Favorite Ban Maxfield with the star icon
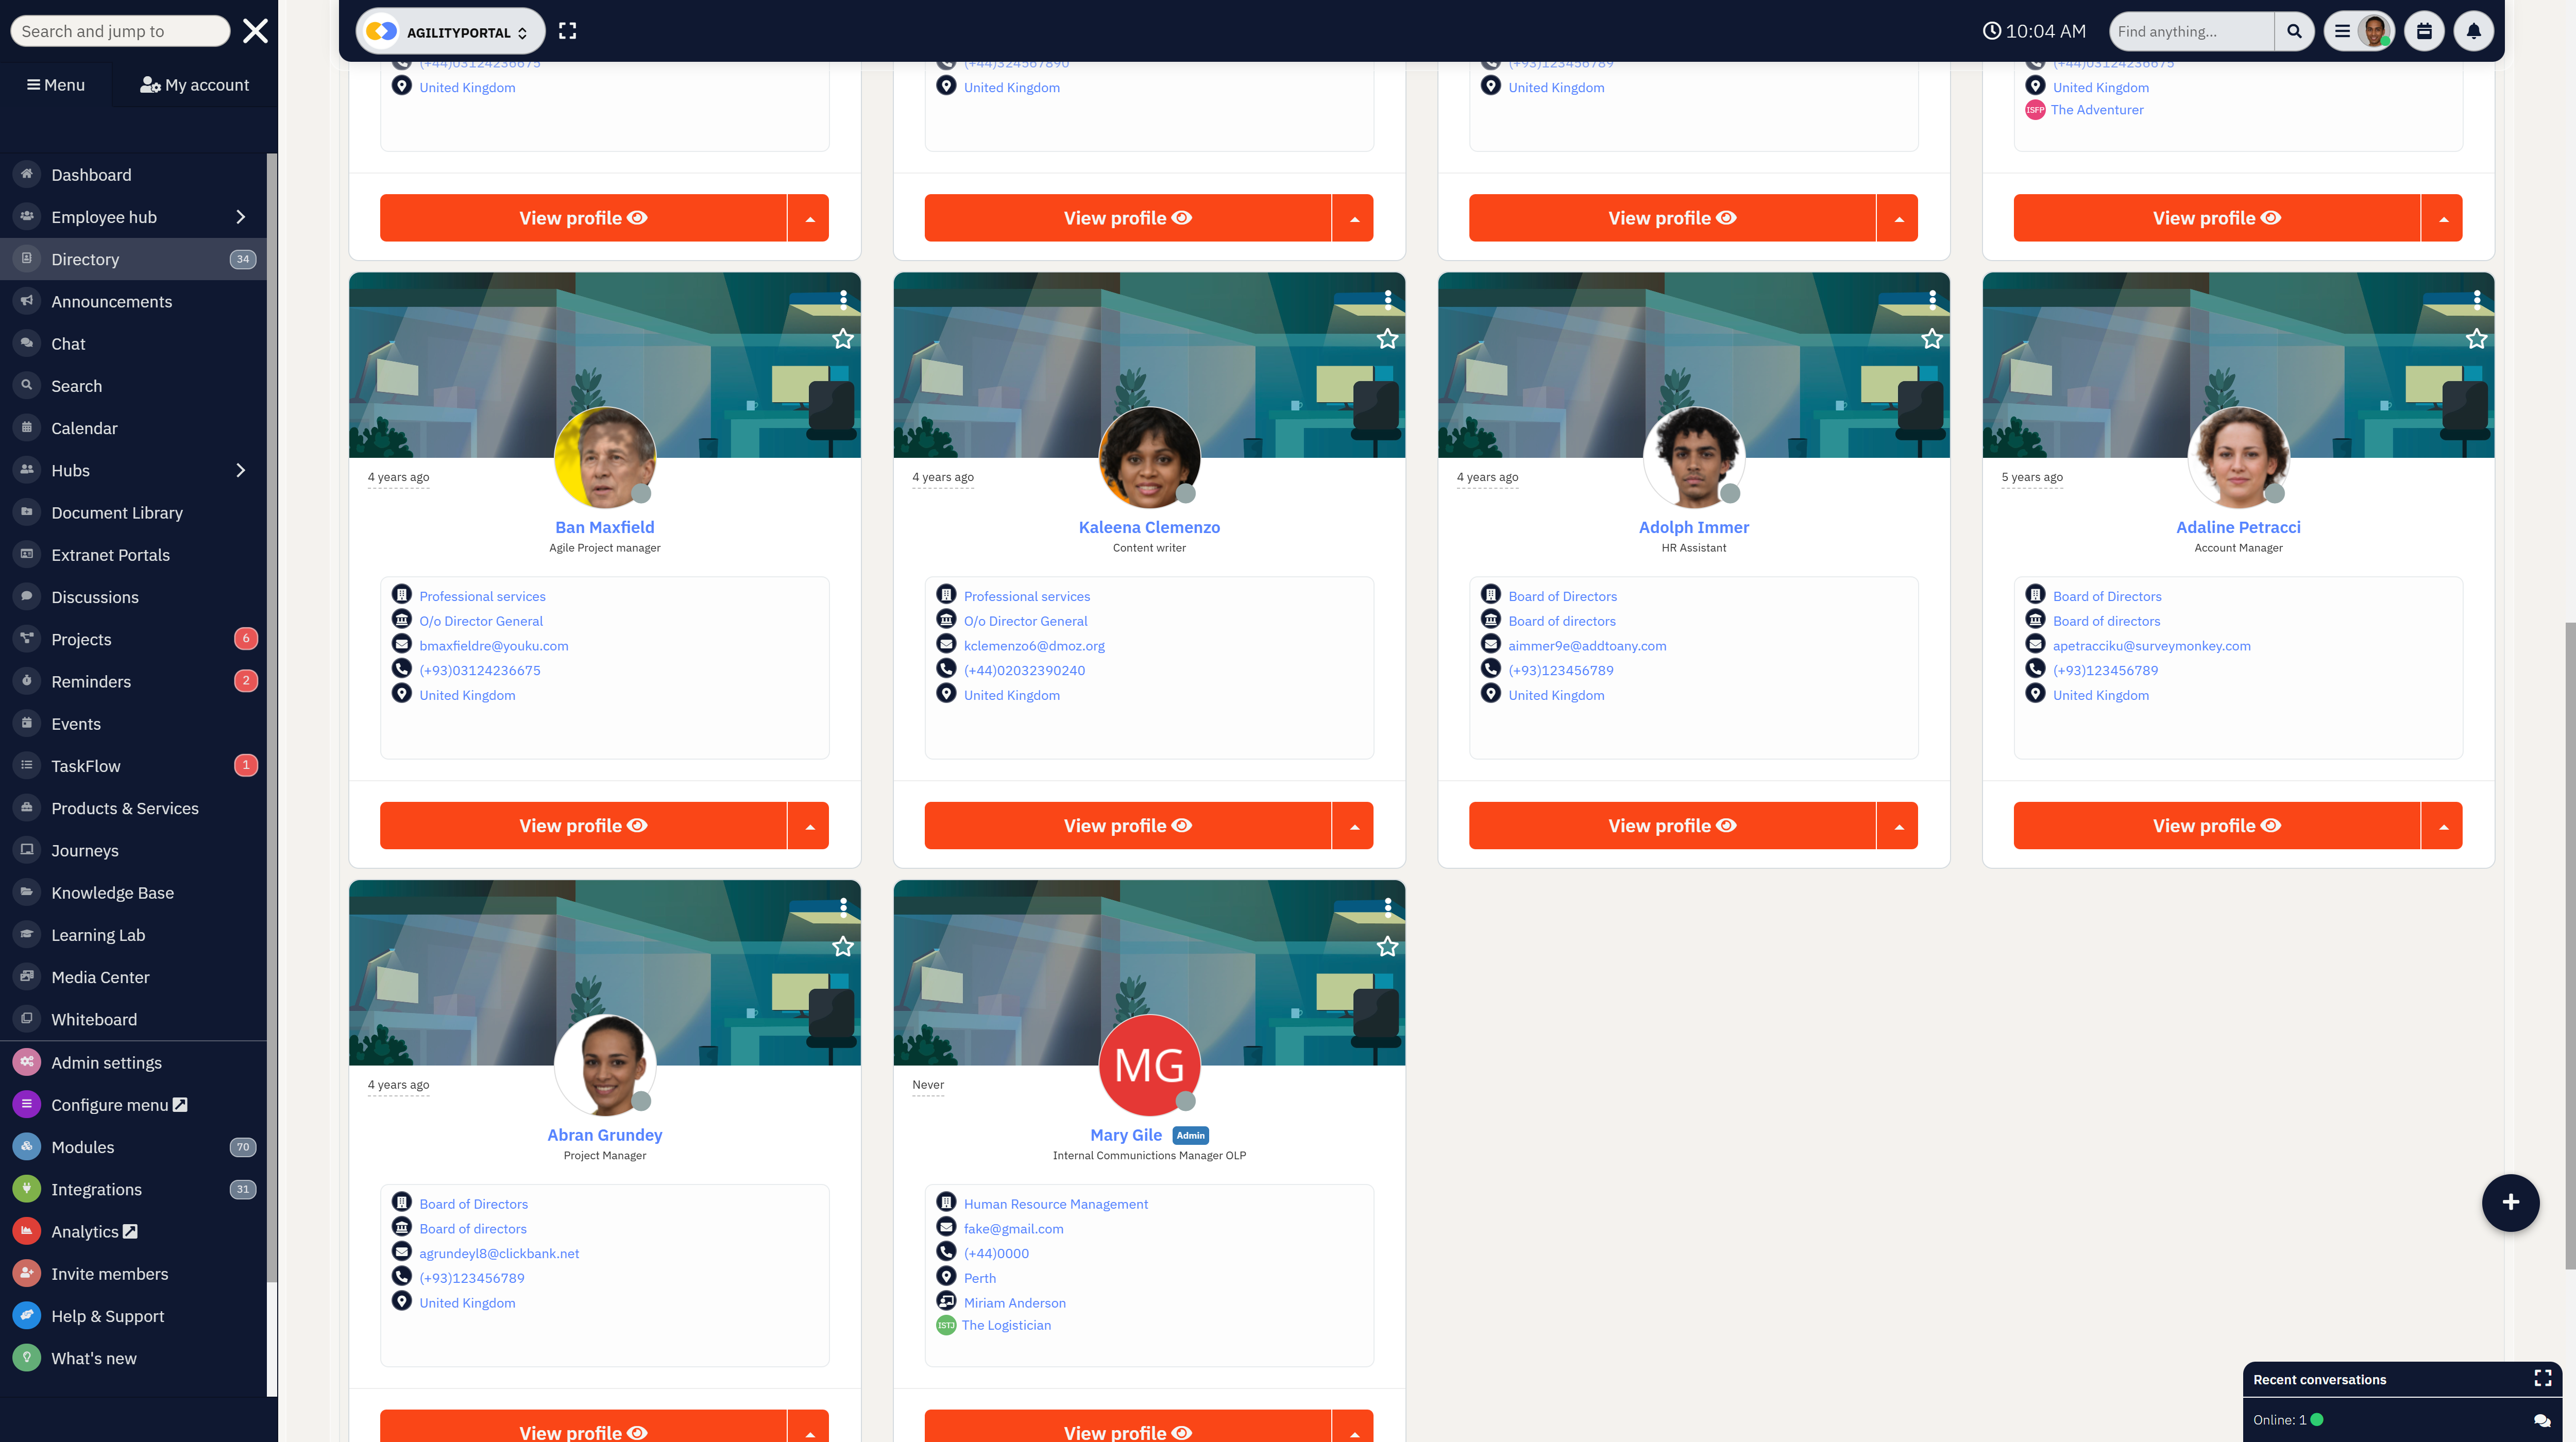The image size is (2576, 1442). (843, 339)
